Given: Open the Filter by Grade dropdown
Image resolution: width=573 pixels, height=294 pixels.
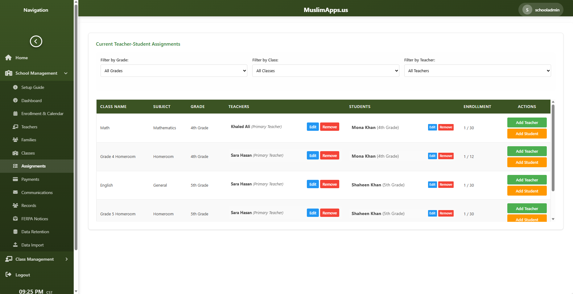Looking at the screenshot, I should pyautogui.click(x=174, y=71).
